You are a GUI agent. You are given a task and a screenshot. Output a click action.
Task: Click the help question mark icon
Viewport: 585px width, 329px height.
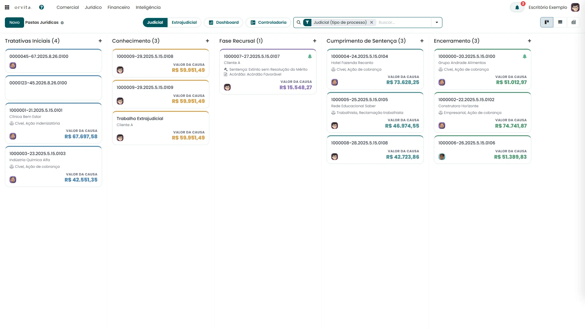pos(41,7)
